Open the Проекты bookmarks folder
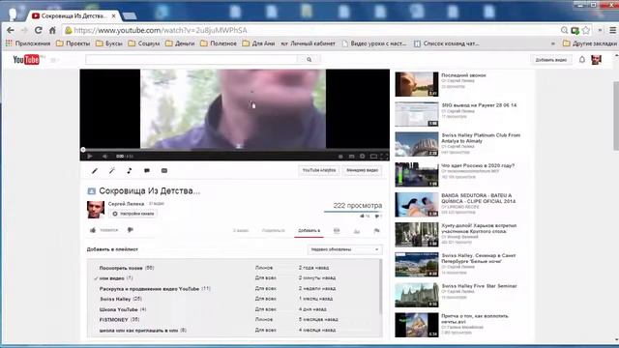Viewport: 619px width, 348px height. coord(74,43)
